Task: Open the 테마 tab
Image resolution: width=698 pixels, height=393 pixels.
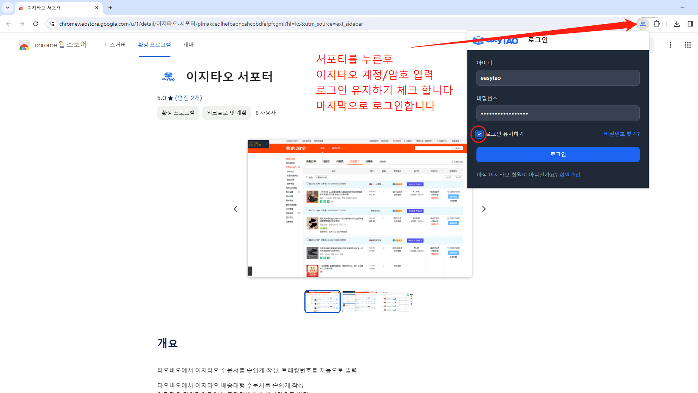Action: 189,45
